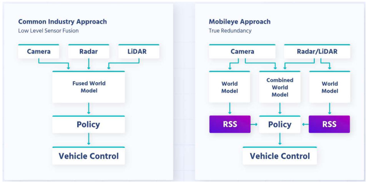
Task: Click the Common Industry Approach heading
Action: pos(63,22)
